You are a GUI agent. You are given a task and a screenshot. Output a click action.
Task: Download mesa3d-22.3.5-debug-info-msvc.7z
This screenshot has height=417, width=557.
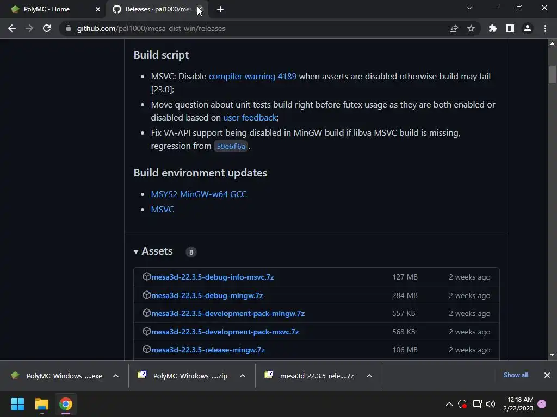(x=213, y=277)
